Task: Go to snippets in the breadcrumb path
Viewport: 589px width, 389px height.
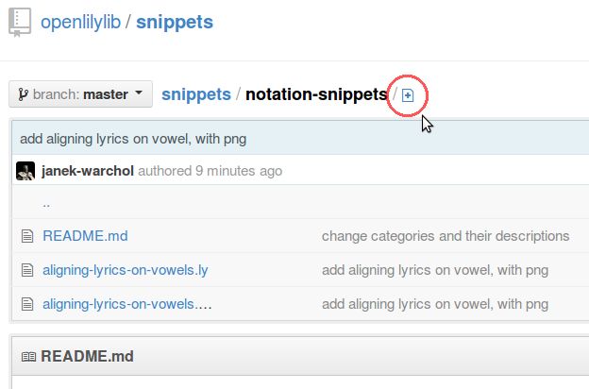Action: point(196,94)
